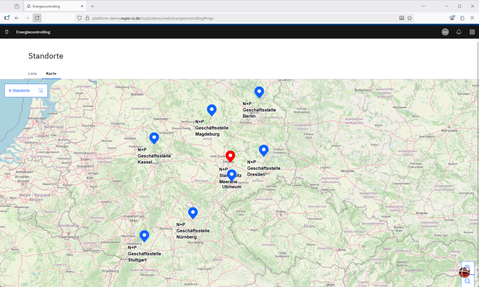
Task: Click the N+P Geschäftsstelle Dresden label
Action: 264,168
